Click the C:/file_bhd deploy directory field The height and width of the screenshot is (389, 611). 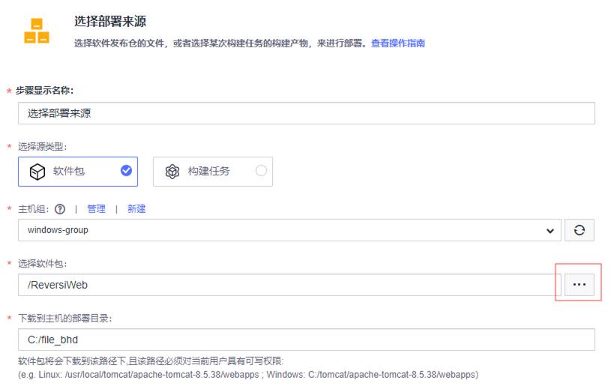point(307,340)
